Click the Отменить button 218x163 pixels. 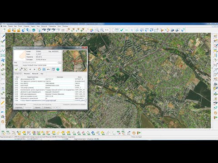[47, 107]
